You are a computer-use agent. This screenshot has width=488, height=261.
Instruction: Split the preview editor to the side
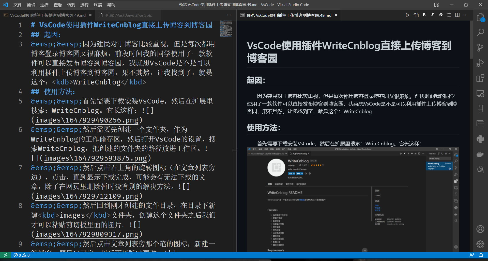tap(457, 15)
